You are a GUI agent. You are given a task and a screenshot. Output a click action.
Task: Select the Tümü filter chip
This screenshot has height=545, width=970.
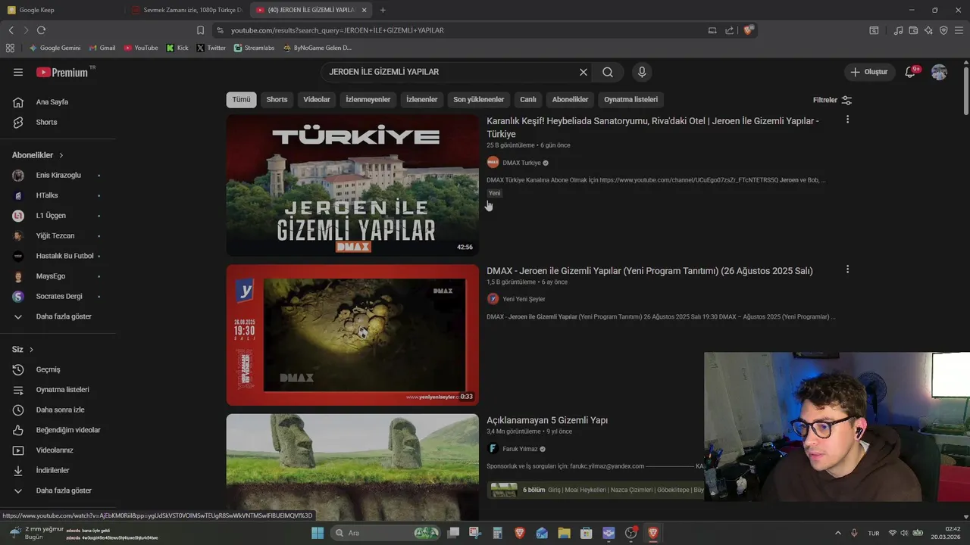(x=241, y=99)
